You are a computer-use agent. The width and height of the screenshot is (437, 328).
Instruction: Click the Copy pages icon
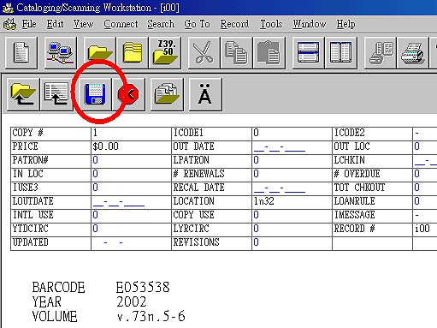pos(237,52)
